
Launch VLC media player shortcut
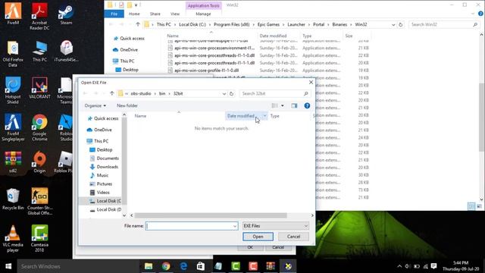(x=13, y=238)
